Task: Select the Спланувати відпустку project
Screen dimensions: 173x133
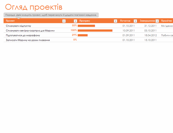Action: click(x=18, y=26)
